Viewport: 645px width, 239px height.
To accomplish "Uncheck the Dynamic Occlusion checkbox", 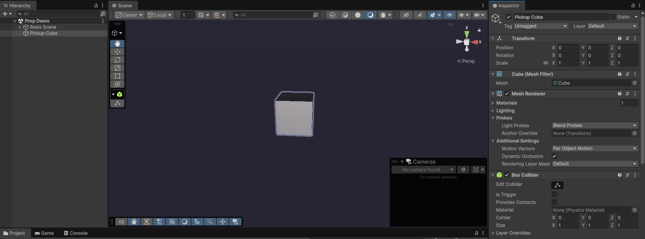I will click(554, 156).
